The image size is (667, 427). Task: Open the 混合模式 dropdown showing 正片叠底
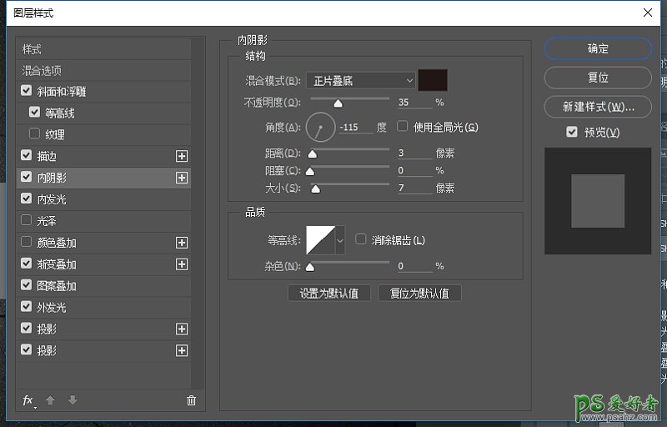360,81
